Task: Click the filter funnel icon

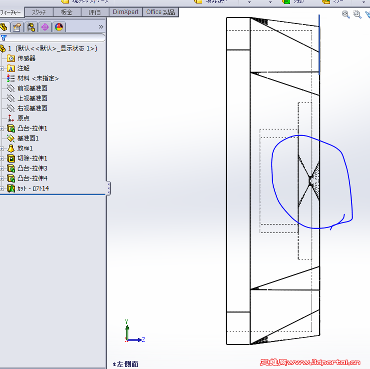Action: (x=3, y=37)
